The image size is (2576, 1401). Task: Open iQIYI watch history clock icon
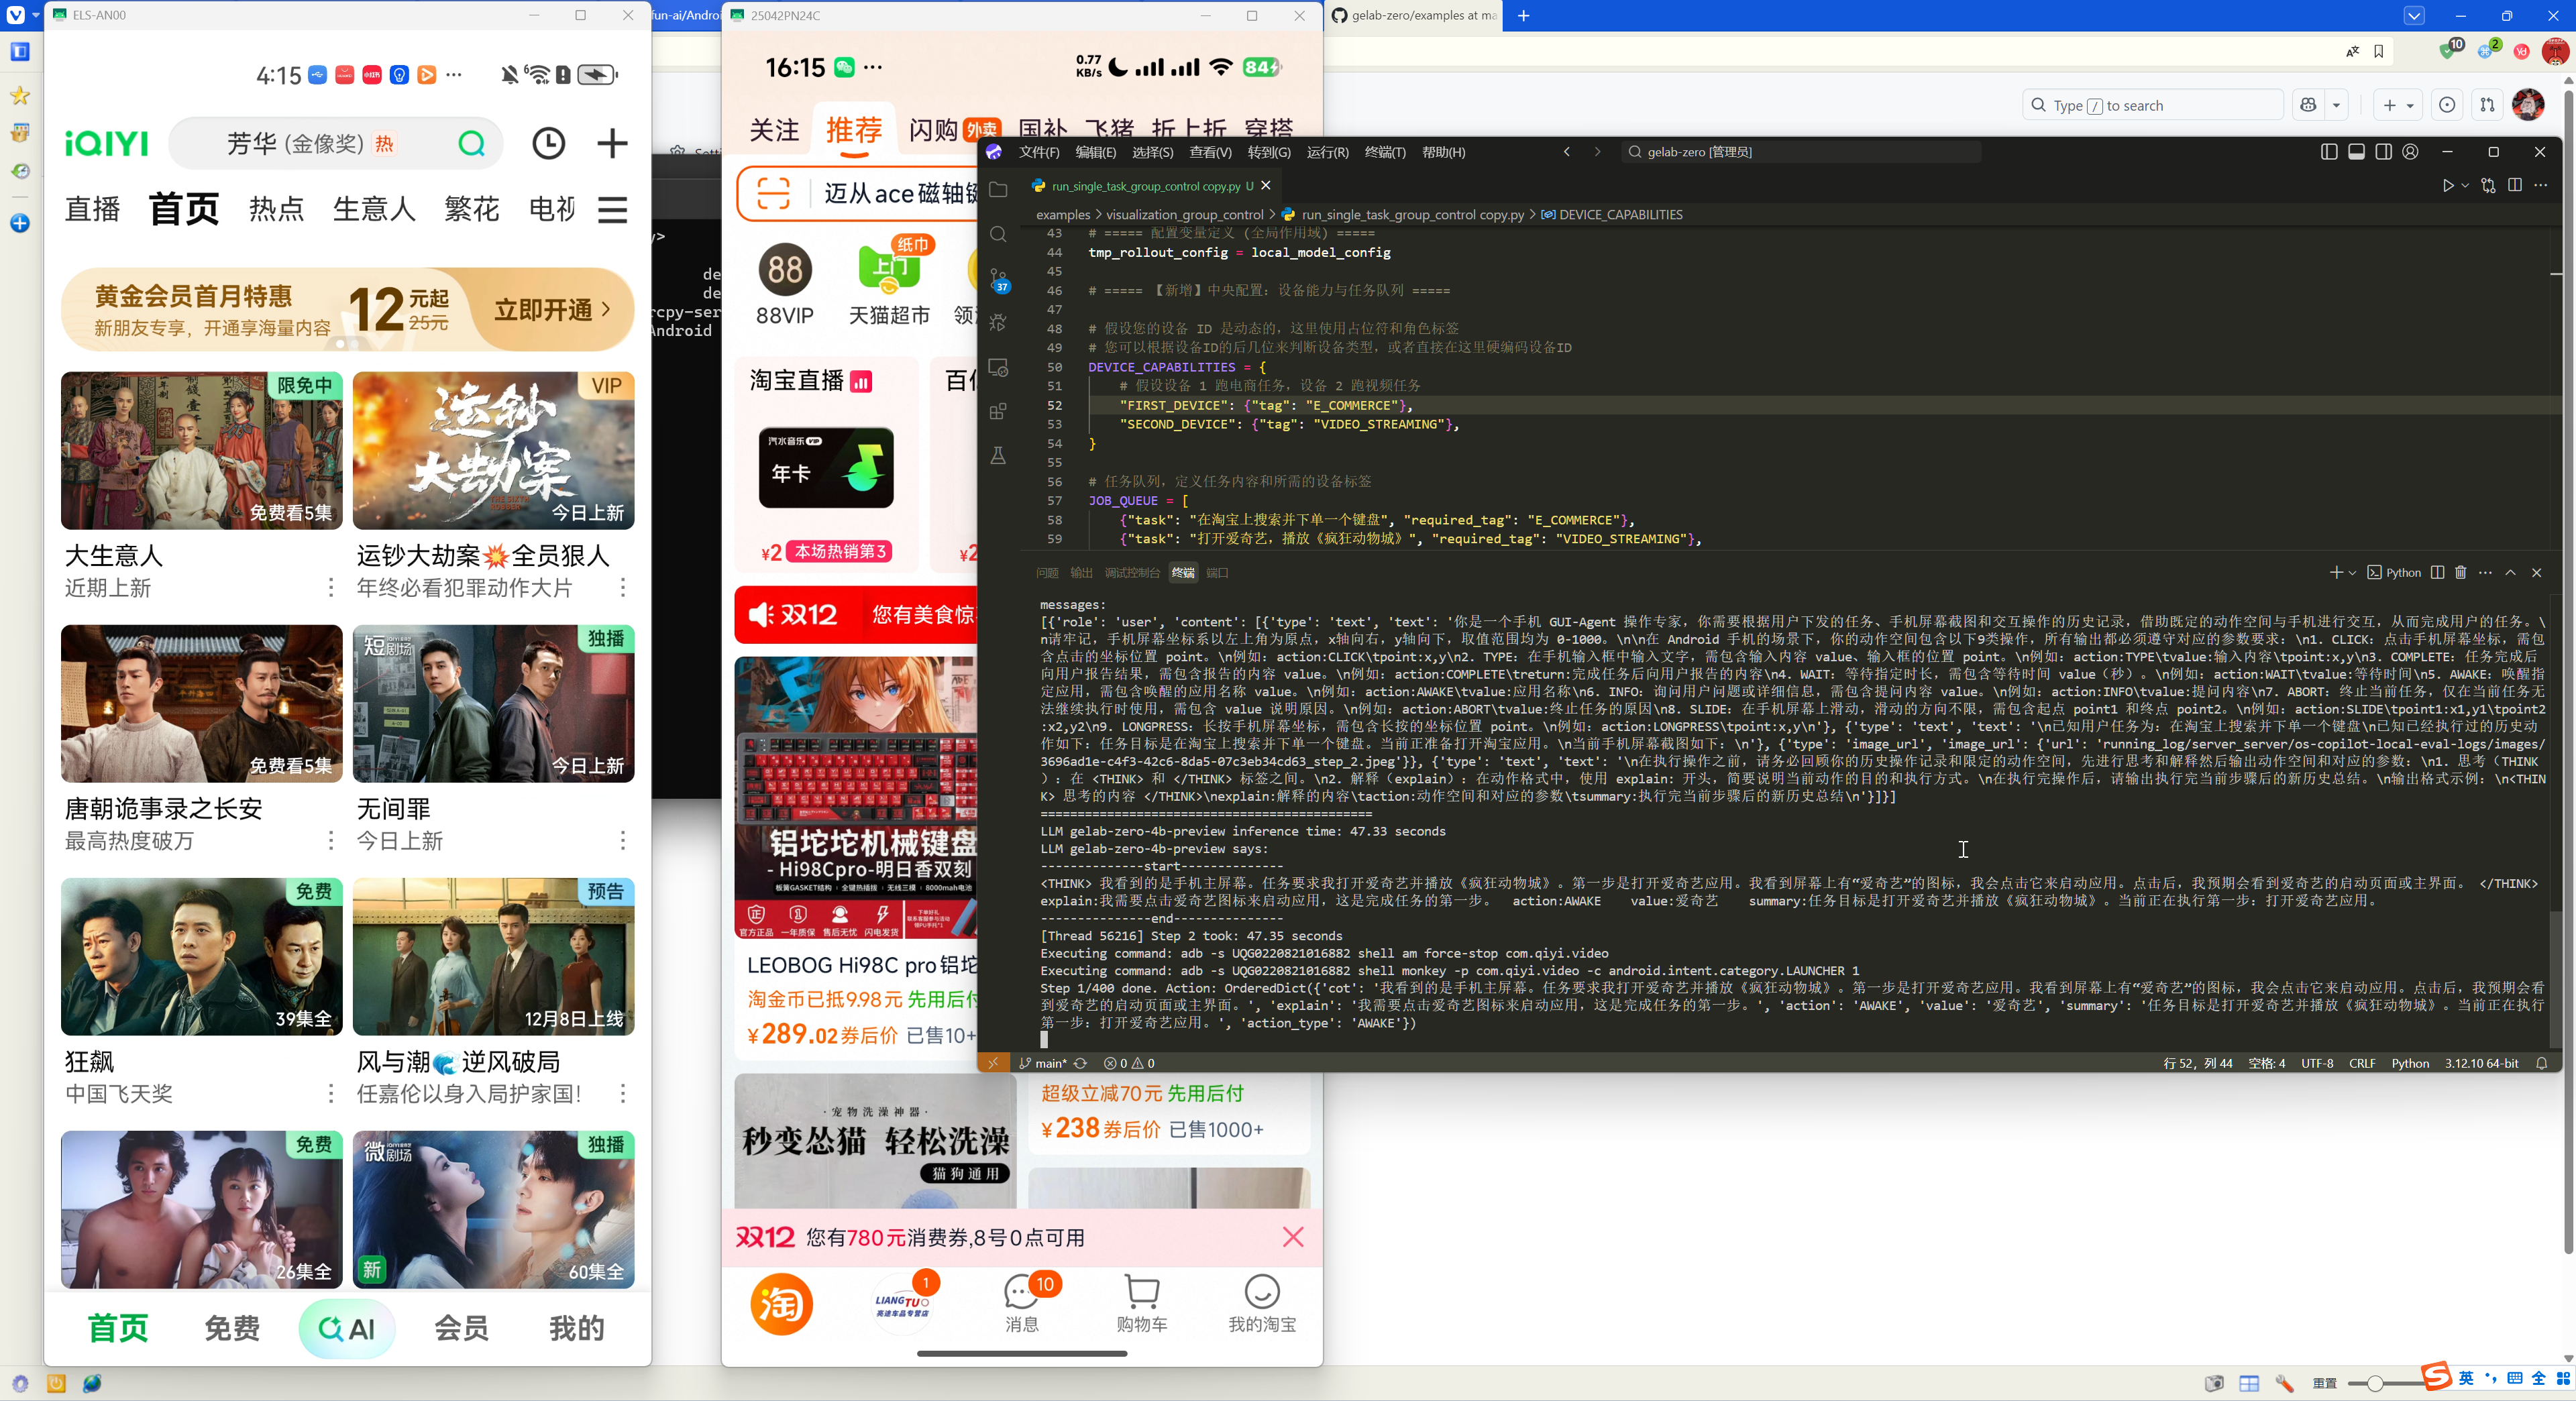click(x=547, y=144)
